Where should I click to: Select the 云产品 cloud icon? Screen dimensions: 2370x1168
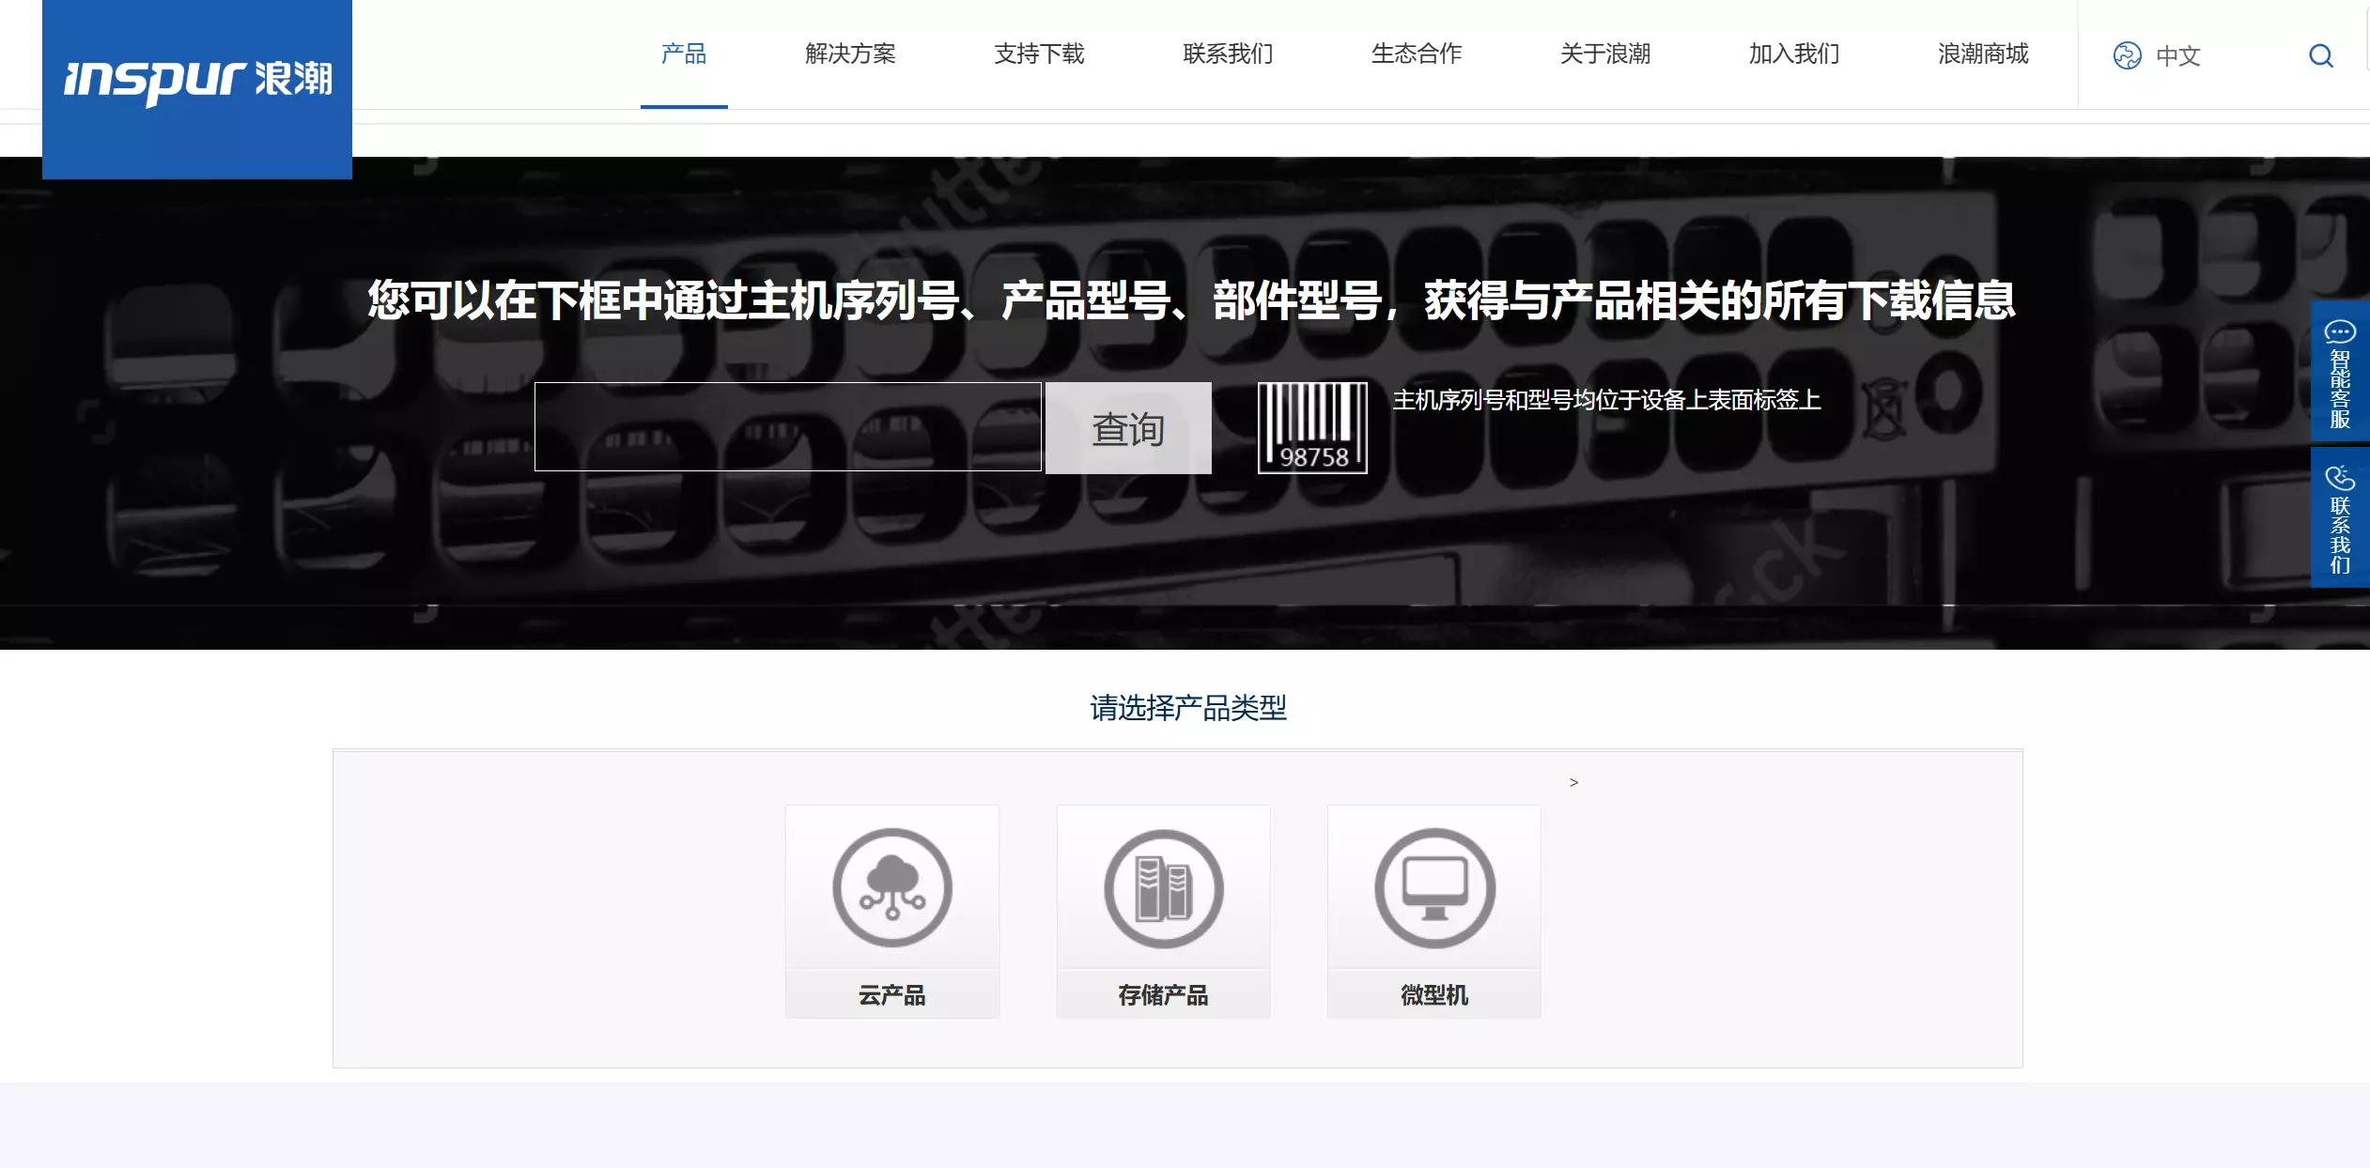pos(891,888)
